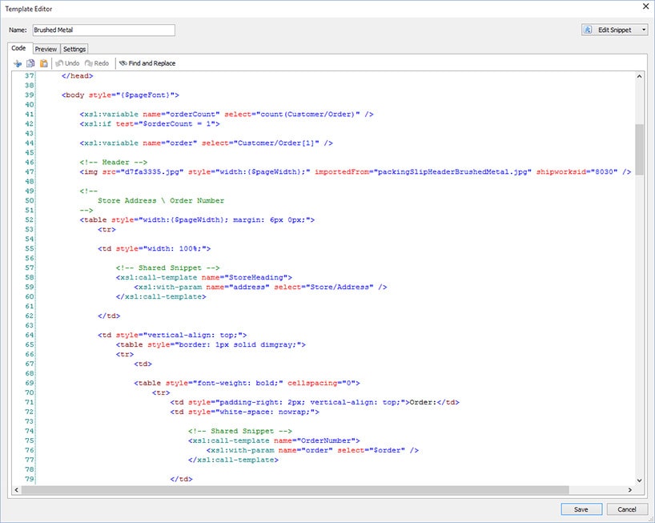Image resolution: width=655 pixels, height=523 pixels.
Task: Click the vertical scrollbar up arrow
Action: tap(639, 77)
